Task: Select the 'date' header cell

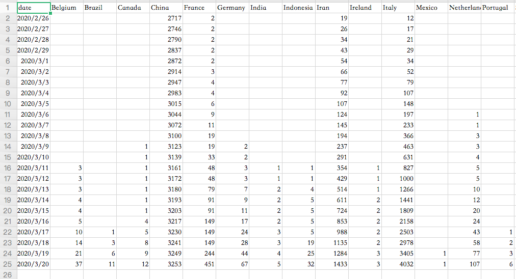Action: coord(34,8)
